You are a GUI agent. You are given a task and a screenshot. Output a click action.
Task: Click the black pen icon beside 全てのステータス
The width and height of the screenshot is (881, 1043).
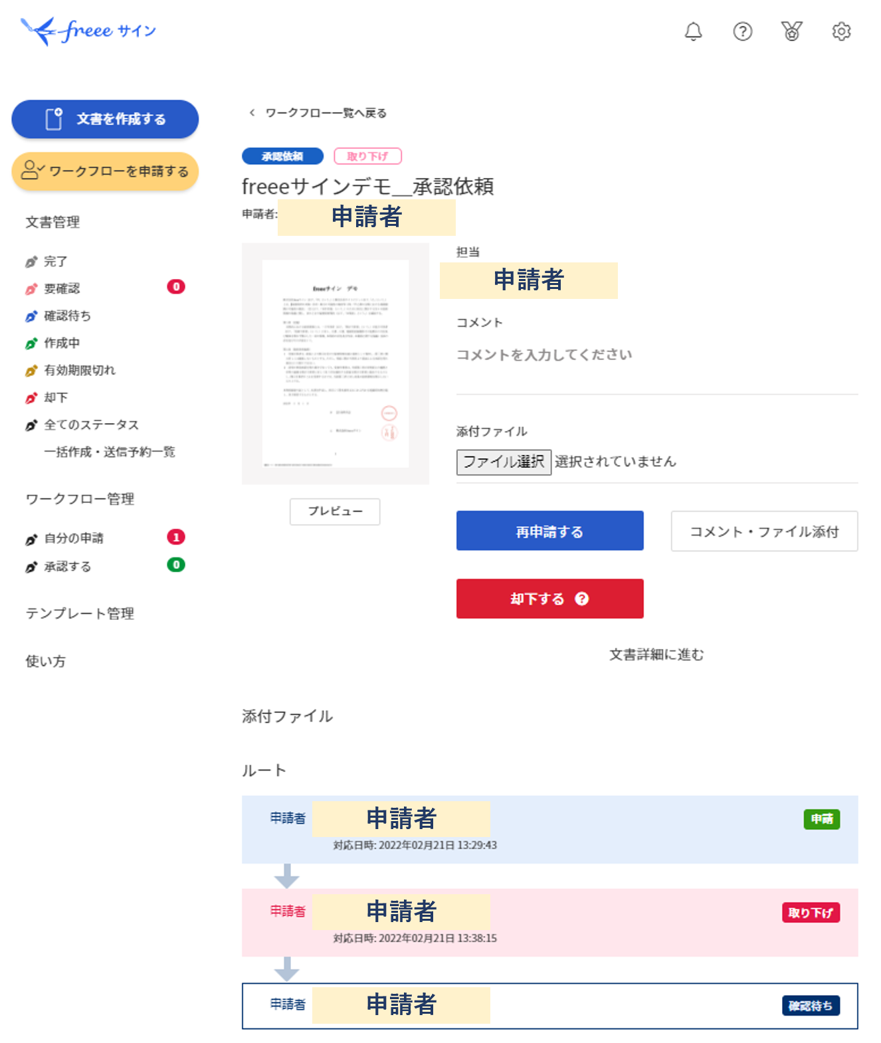click(31, 425)
